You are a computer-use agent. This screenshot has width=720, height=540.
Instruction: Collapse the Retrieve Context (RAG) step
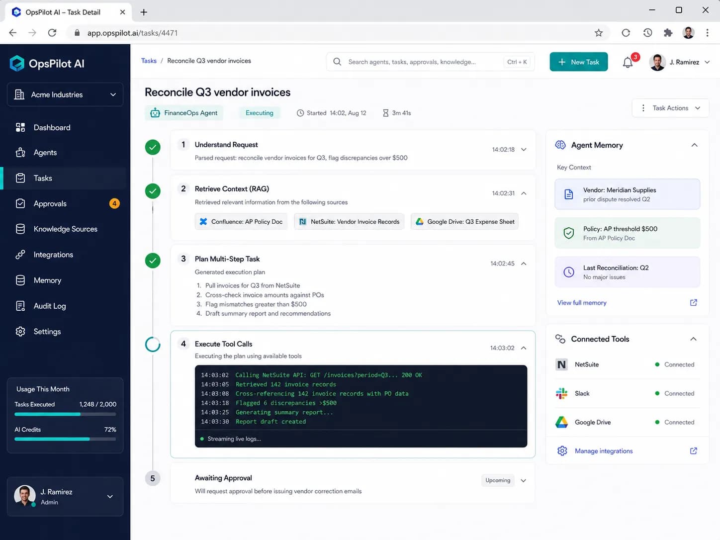coord(524,193)
